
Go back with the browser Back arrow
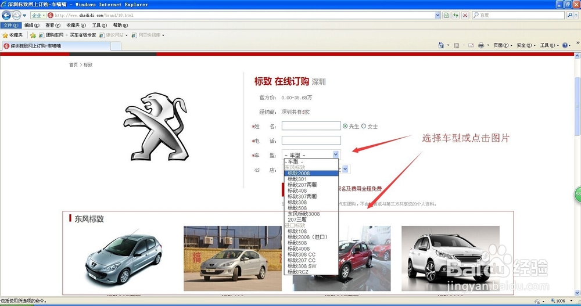(6, 15)
